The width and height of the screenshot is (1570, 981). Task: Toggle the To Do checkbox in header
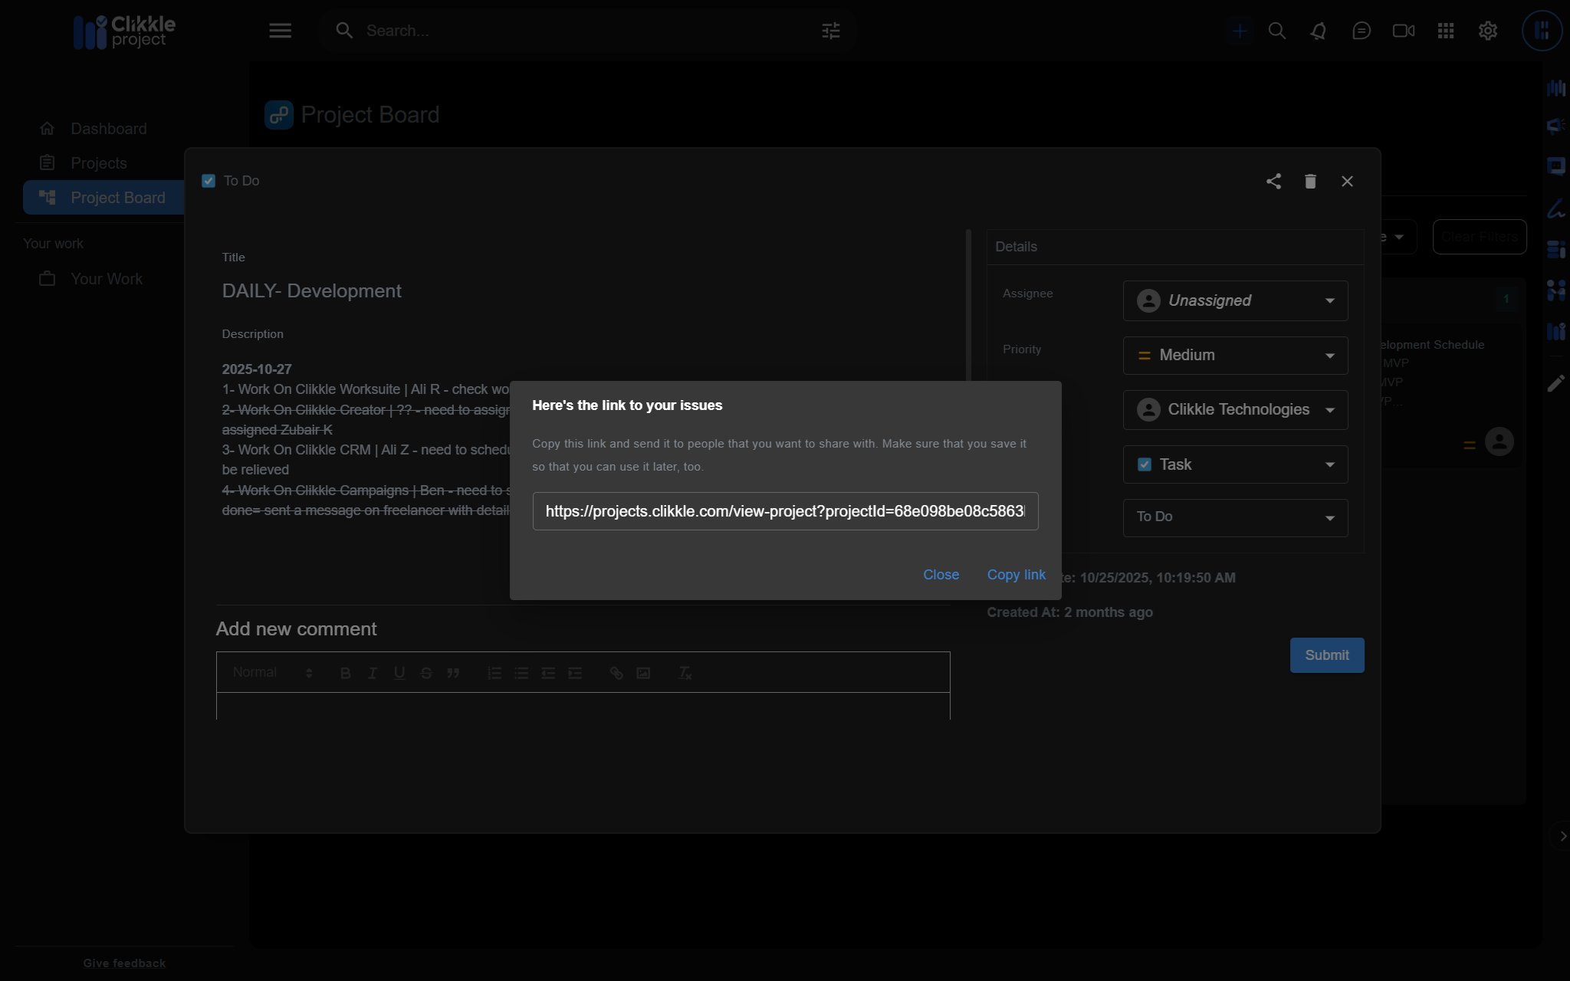(209, 181)
